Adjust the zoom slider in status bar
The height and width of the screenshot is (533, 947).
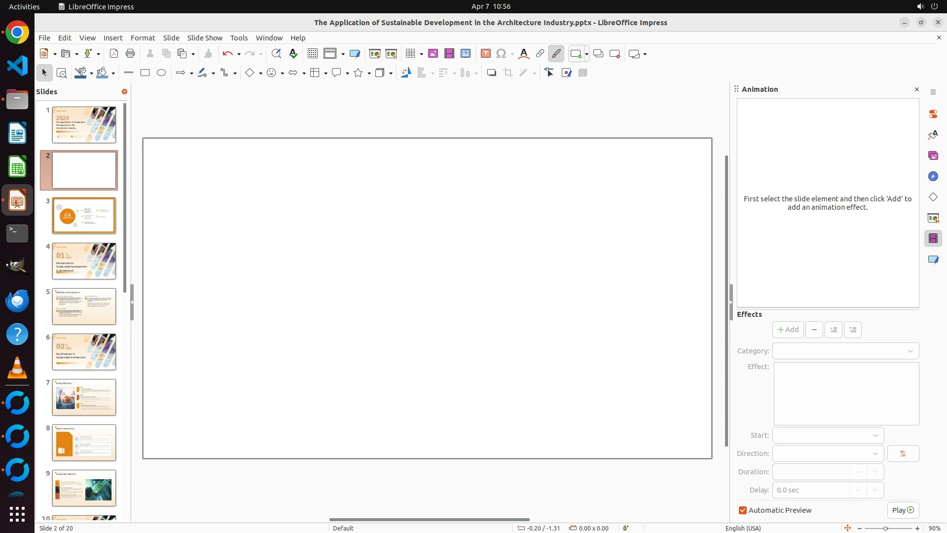point(885,529)
